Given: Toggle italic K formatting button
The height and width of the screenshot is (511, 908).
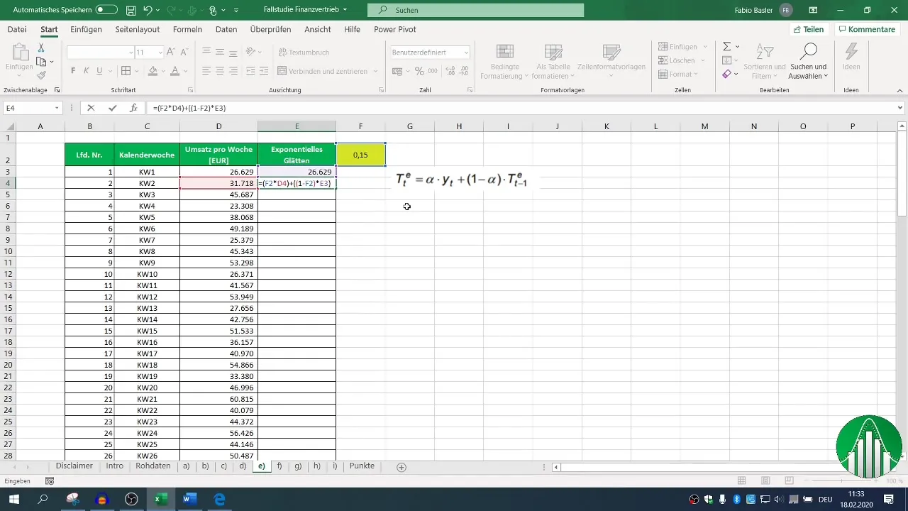Looking at the screenshot, I should [87, 71].
